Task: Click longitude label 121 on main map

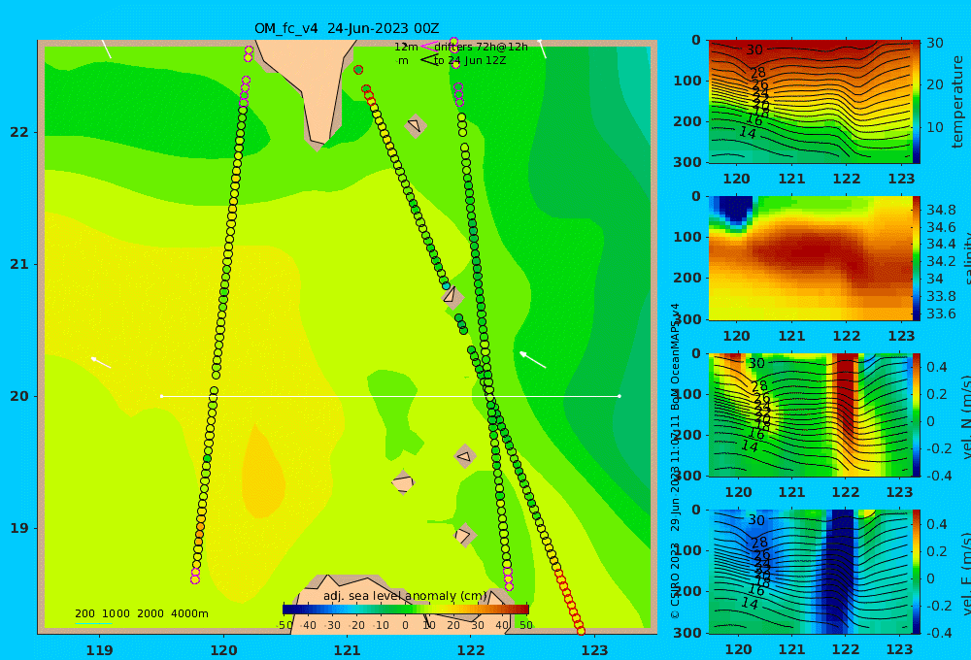Action: pos(348,650)
